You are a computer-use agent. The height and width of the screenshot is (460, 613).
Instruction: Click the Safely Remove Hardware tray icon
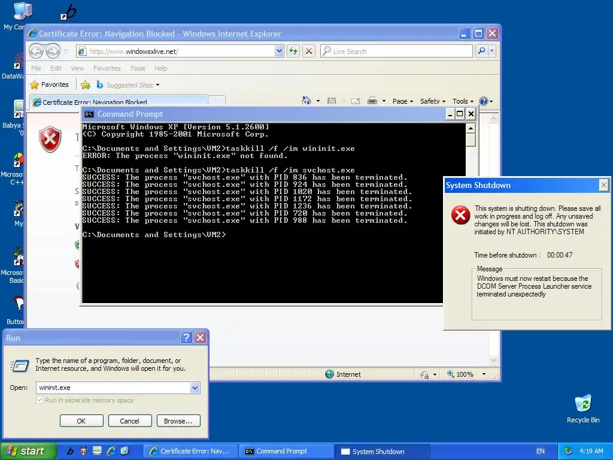click(569, 451)
